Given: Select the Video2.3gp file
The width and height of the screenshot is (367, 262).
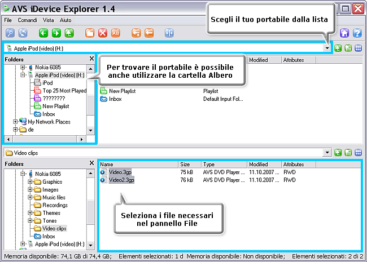Looking at the screenshot, I should coord(121,180).
